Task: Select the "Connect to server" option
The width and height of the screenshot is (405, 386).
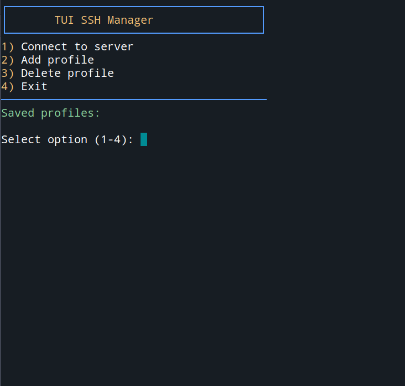Action: (x=77, y=47)
